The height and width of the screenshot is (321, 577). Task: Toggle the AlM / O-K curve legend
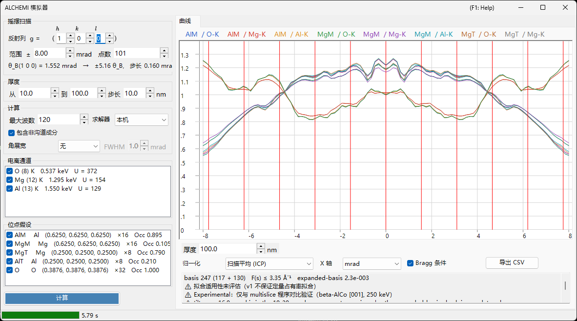tap(202, 34)
